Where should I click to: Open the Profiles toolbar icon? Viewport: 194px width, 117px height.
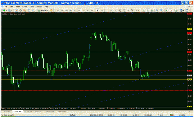(x=9, y=11)
